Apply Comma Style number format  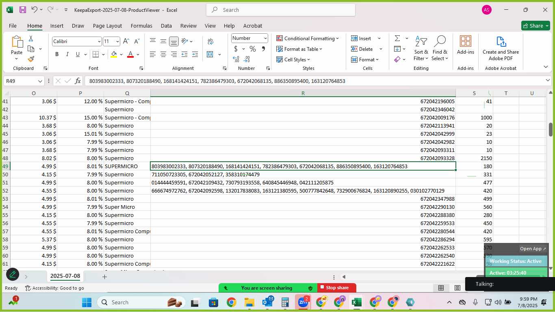263,49
